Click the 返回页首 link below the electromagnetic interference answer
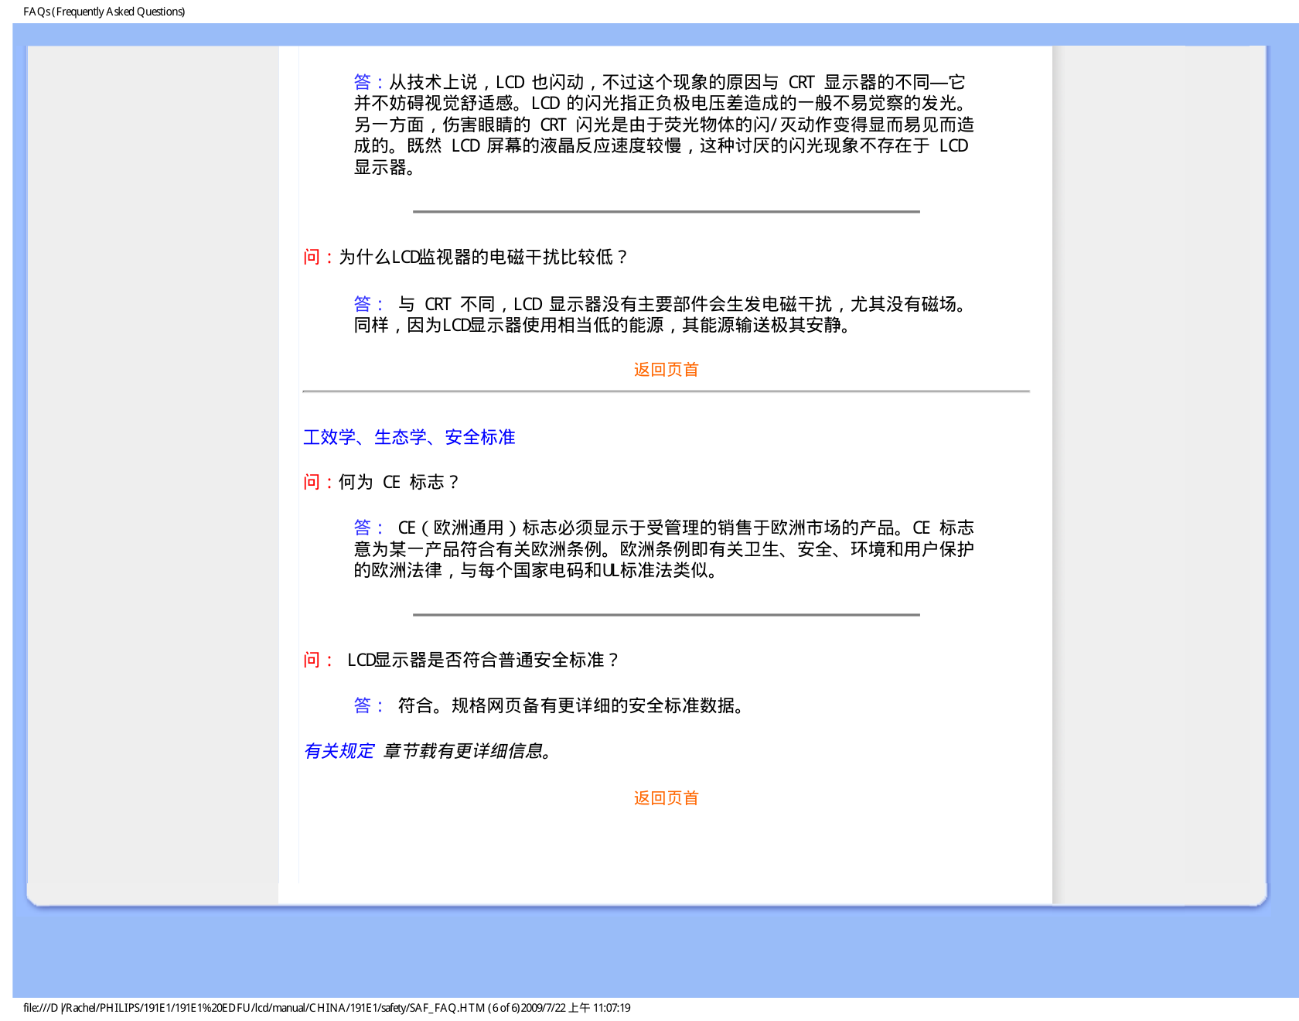The width and height of the screenshot is (1299, 1021). coord(666,370)
